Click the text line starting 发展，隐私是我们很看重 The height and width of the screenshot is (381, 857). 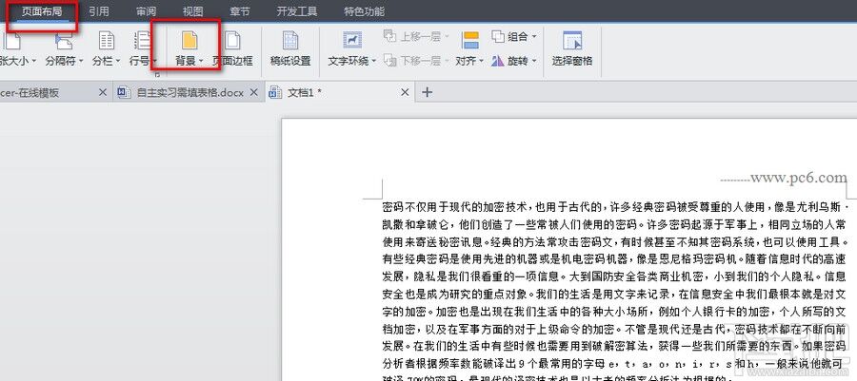pyautogui.click(x=614, y=276)
